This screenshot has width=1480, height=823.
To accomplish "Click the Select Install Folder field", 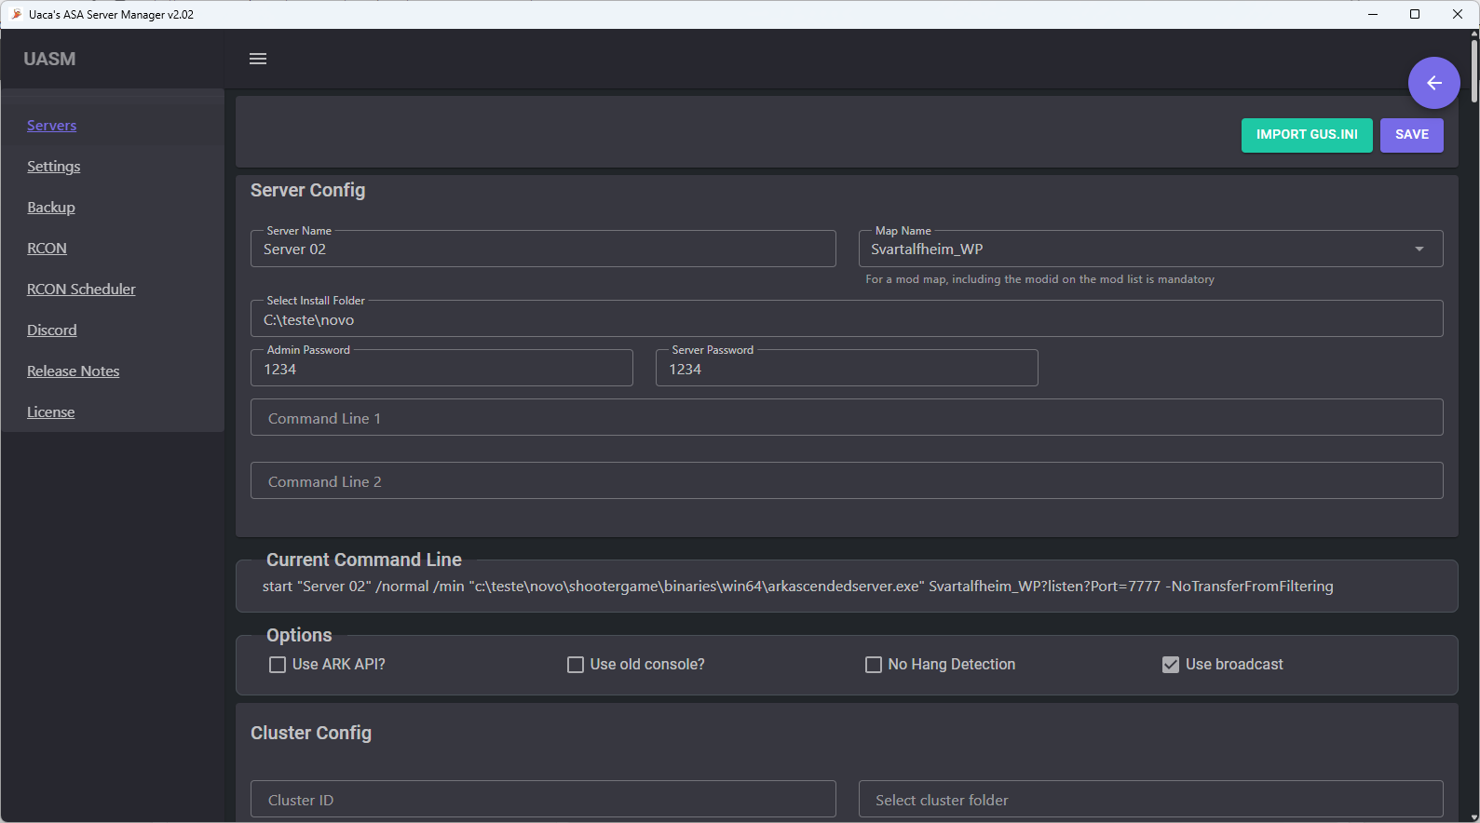I will (x=847, y=318).
